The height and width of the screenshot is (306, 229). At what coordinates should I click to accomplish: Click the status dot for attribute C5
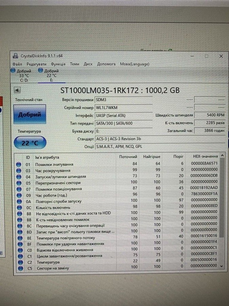pyautogui.click(x=21, y=268)
